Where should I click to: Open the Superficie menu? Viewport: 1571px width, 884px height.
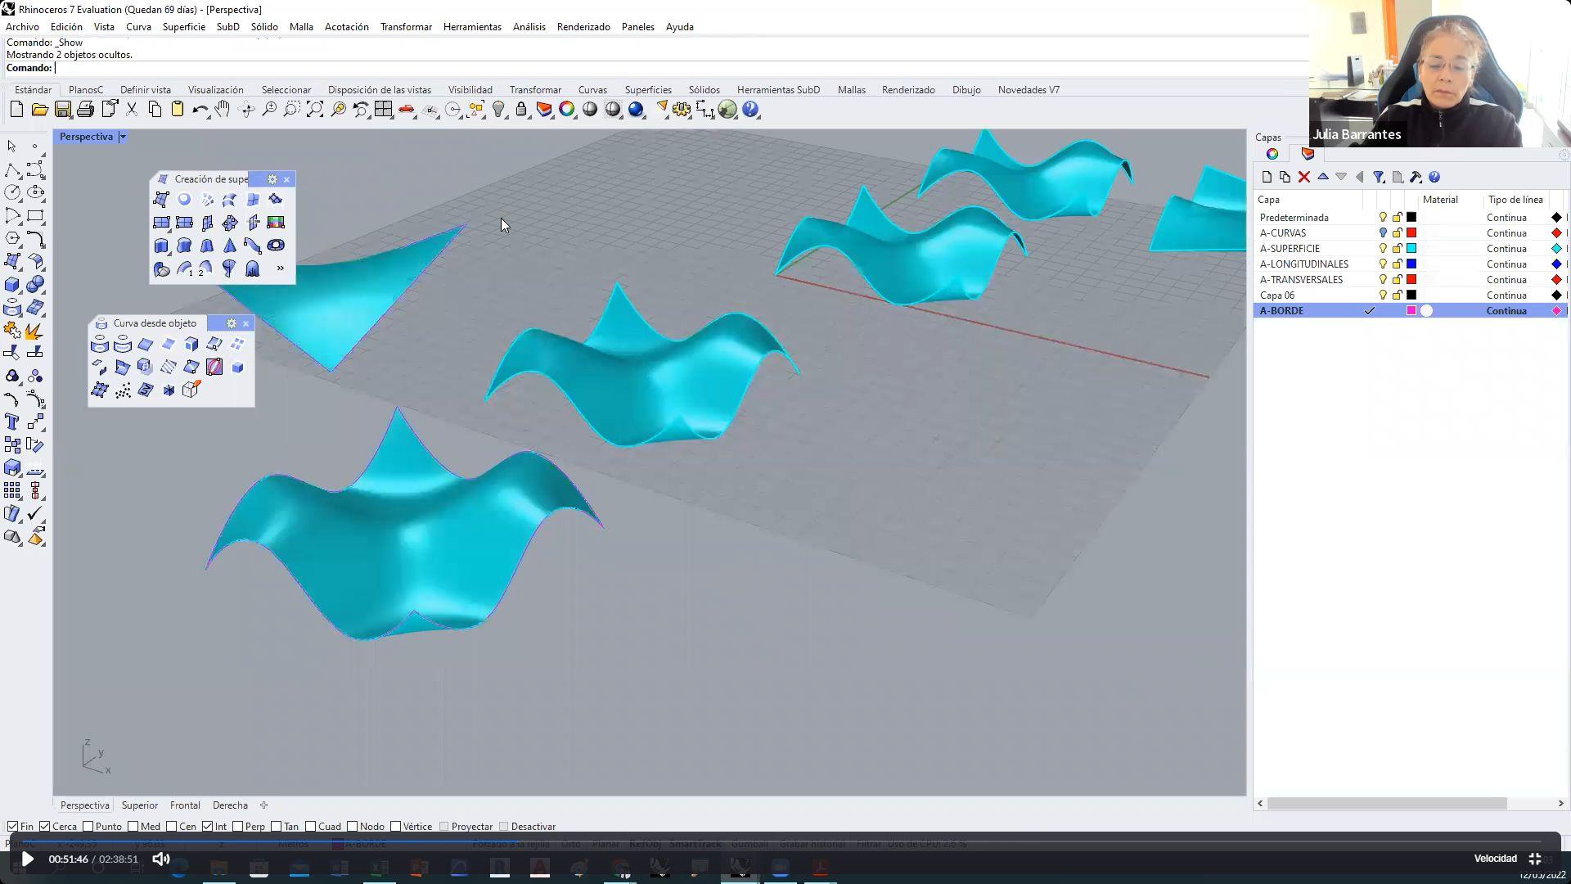coord(183,27)
